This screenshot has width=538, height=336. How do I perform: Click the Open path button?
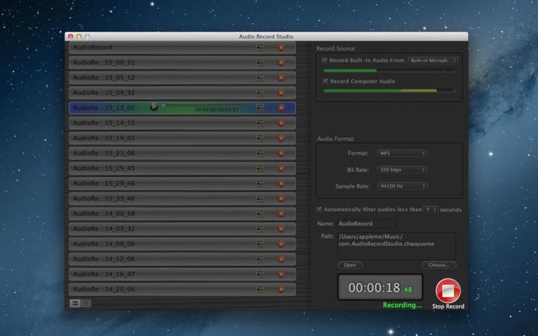[x=350, y=264]
